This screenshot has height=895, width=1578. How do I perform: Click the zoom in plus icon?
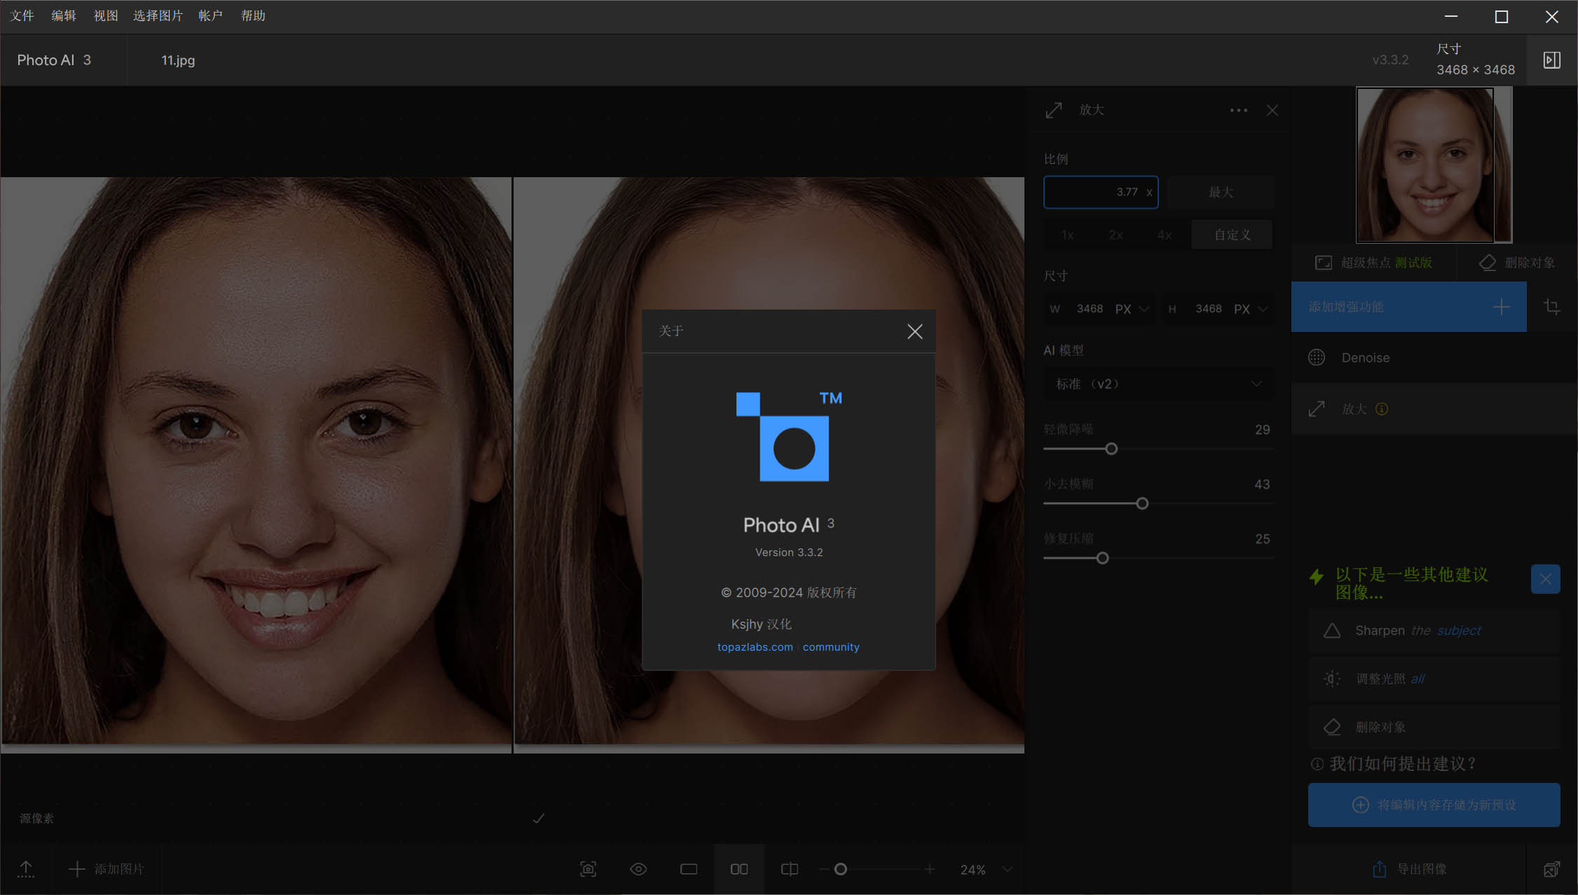click(x=929, y=869)
